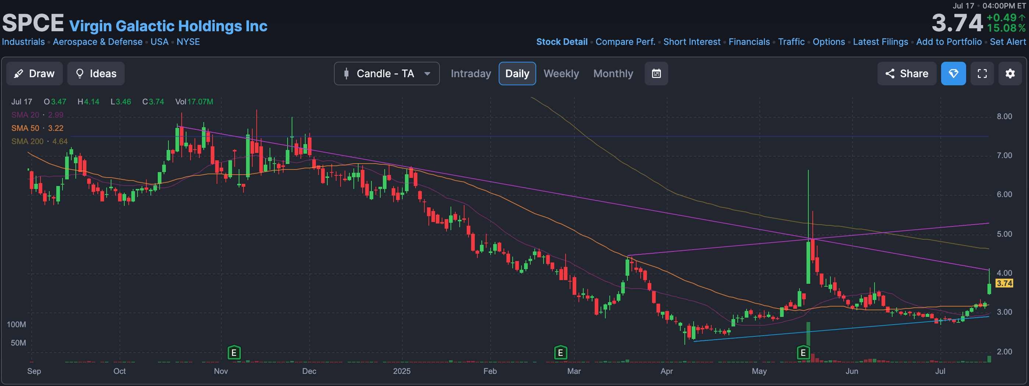Click the pencil icon in Draw button
The height and width of the screenshot is (386, 1029).
point(18,74)
